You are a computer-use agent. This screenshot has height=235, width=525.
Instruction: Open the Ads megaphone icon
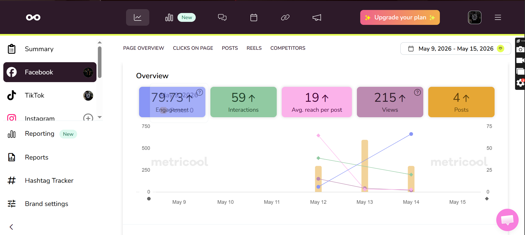[317, 17]
